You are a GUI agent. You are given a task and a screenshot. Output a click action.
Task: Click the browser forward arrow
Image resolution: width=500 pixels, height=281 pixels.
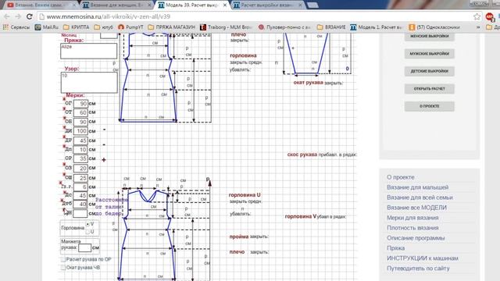point(18,16)
